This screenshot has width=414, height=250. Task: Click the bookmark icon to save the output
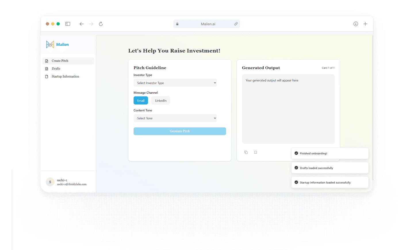click(x=256, y=152)
